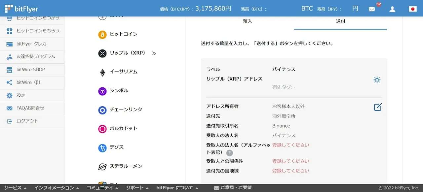This screenshot has height=192, width=423.
Task: Click the bitWire SHOP store icon
Action: 10,70
